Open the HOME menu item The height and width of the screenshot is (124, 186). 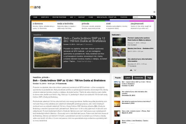point(35,17)
